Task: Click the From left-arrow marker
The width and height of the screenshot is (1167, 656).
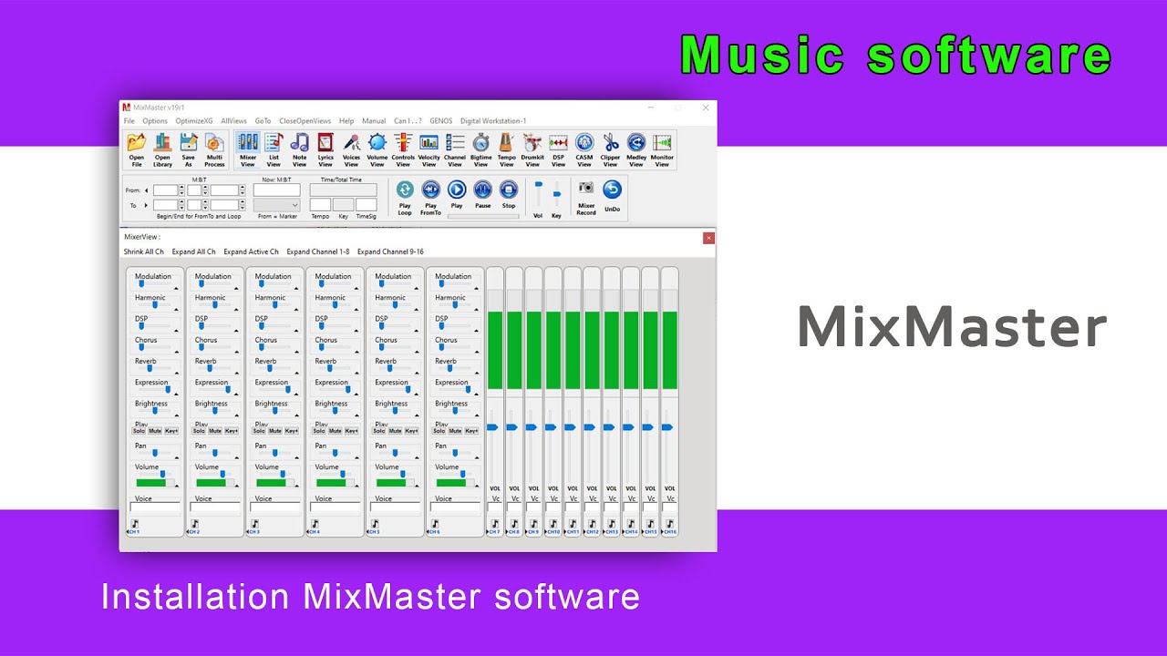Action: 147,190
